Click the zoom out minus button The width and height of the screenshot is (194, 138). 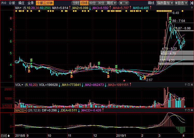(127, 3)
